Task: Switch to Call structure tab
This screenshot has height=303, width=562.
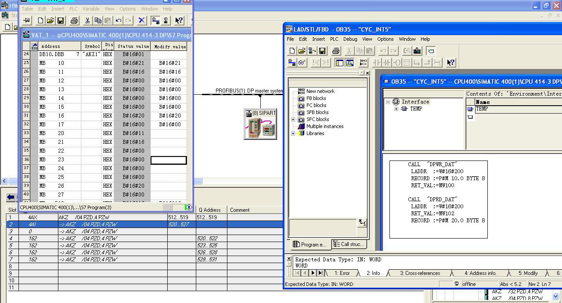Action: coord(349,244)
